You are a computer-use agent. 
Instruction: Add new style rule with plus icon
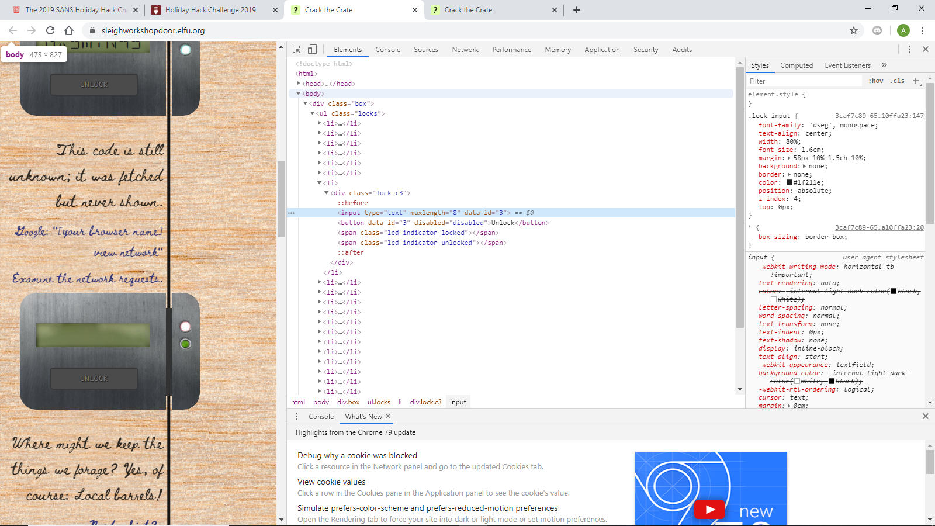(916, 81)
